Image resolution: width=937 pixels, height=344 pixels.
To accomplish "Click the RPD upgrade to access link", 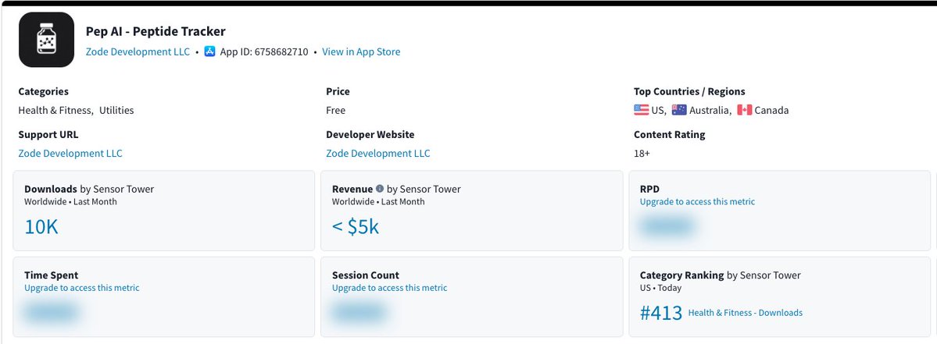I will click(697, 201).
